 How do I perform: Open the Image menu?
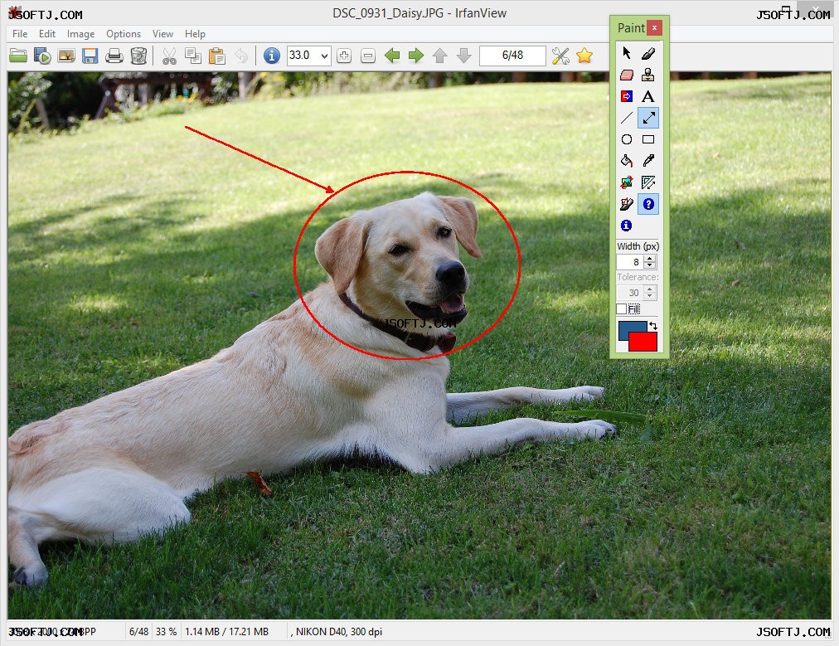80,34
